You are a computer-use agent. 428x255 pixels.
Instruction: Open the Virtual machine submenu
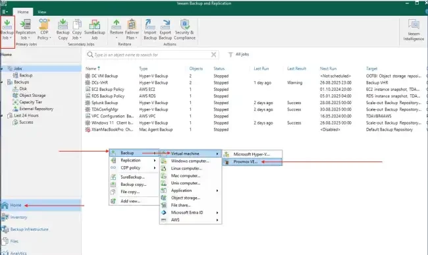[190, 154]
